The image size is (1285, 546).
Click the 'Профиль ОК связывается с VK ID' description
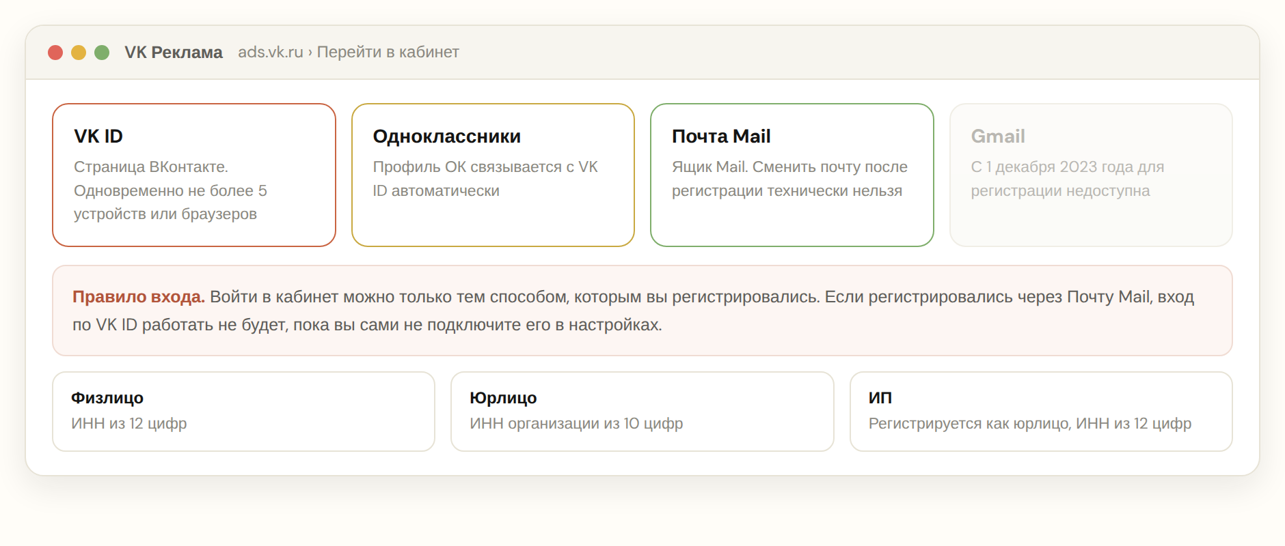click(485, 179)
